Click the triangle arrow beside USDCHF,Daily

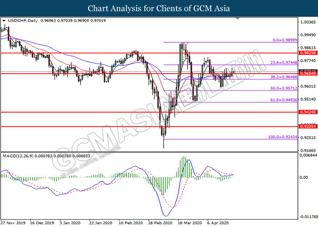click(4, 21)
